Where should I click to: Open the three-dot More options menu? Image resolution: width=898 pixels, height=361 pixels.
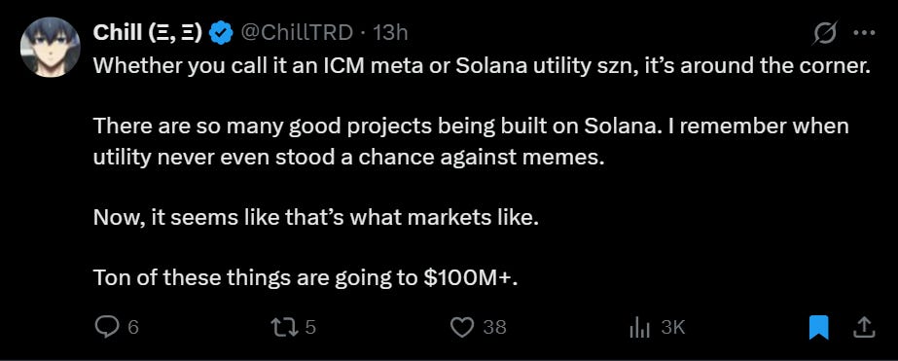click(x=864, y=33)
